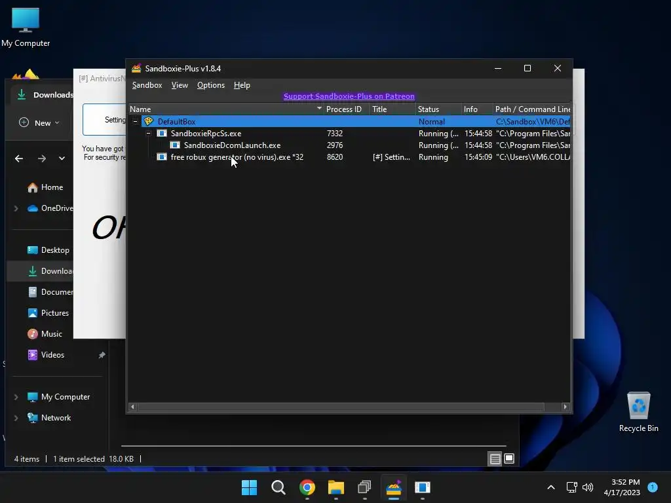Image resolution: width=671 pixels, height=503 pixels.
Task: Sort by the Name column header
Action: (x=226, y=109)
